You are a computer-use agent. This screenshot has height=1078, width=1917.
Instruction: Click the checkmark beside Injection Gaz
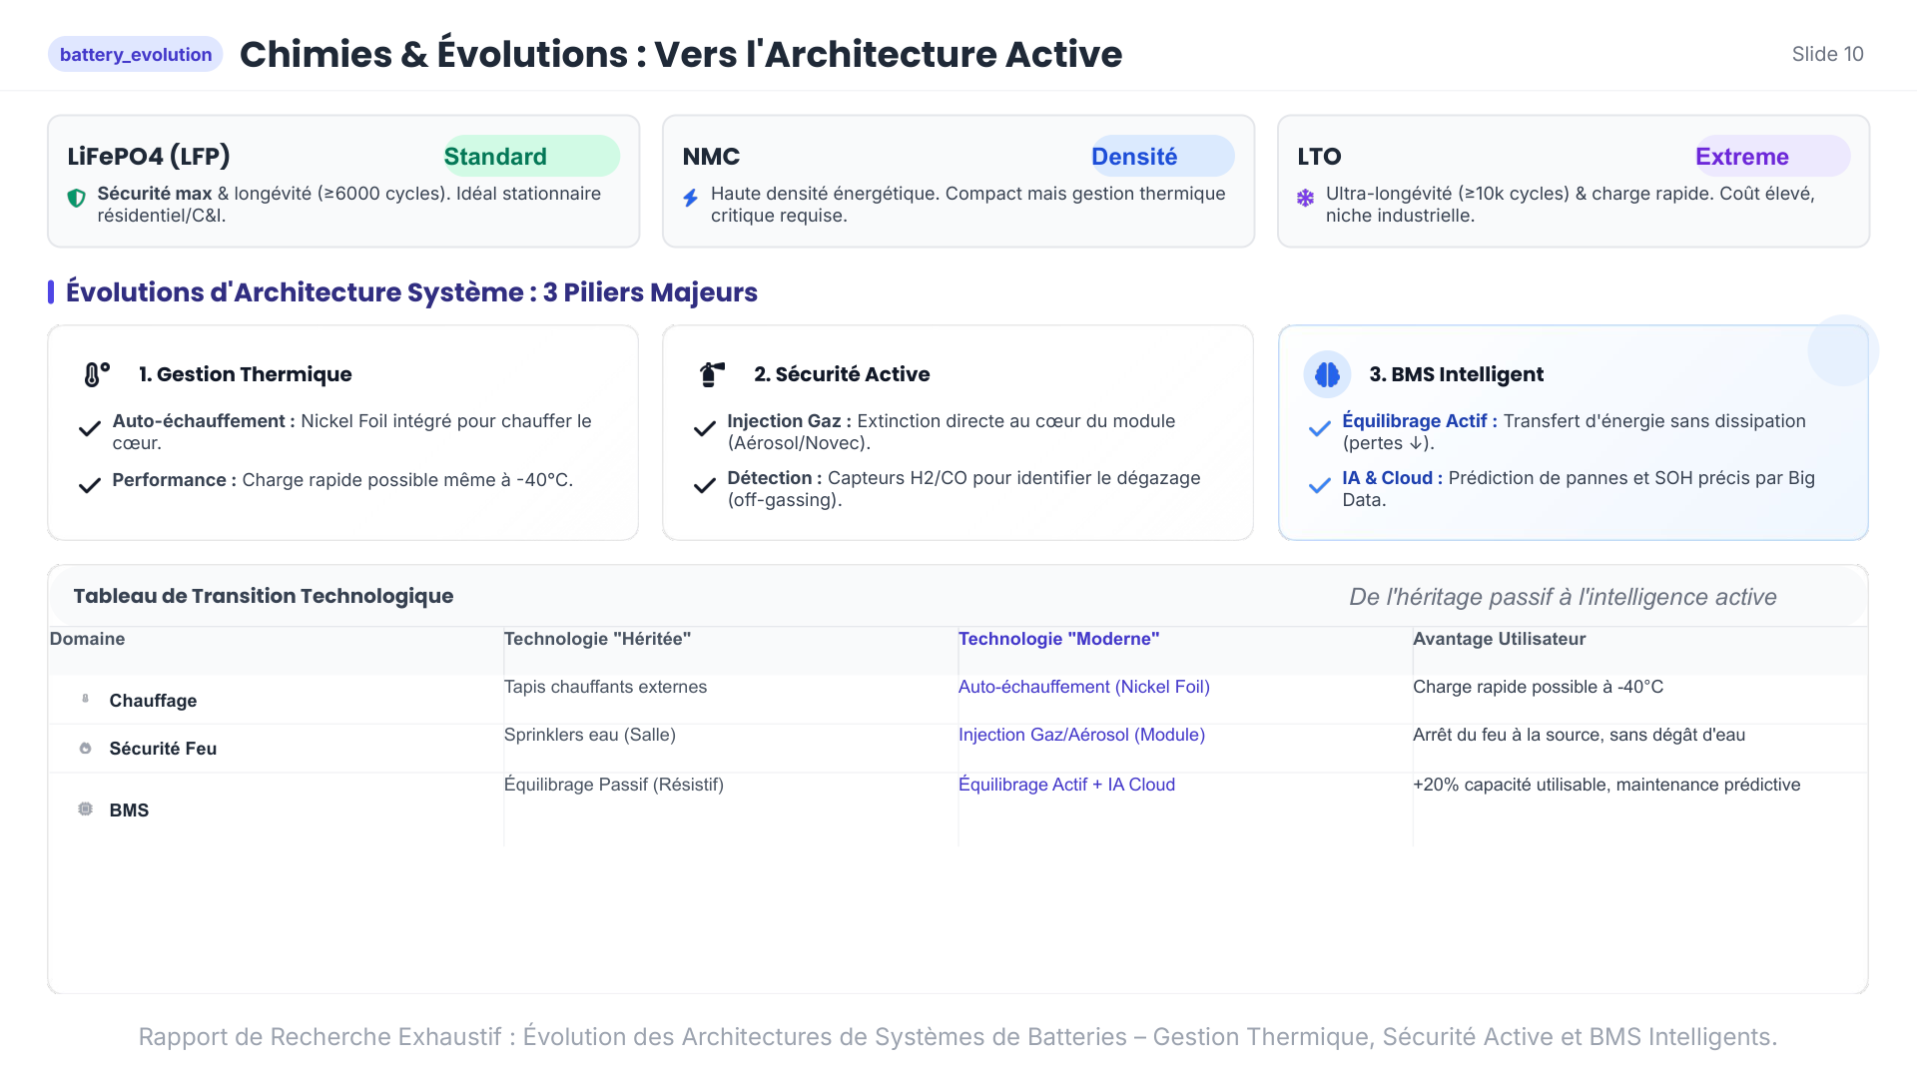705,429
